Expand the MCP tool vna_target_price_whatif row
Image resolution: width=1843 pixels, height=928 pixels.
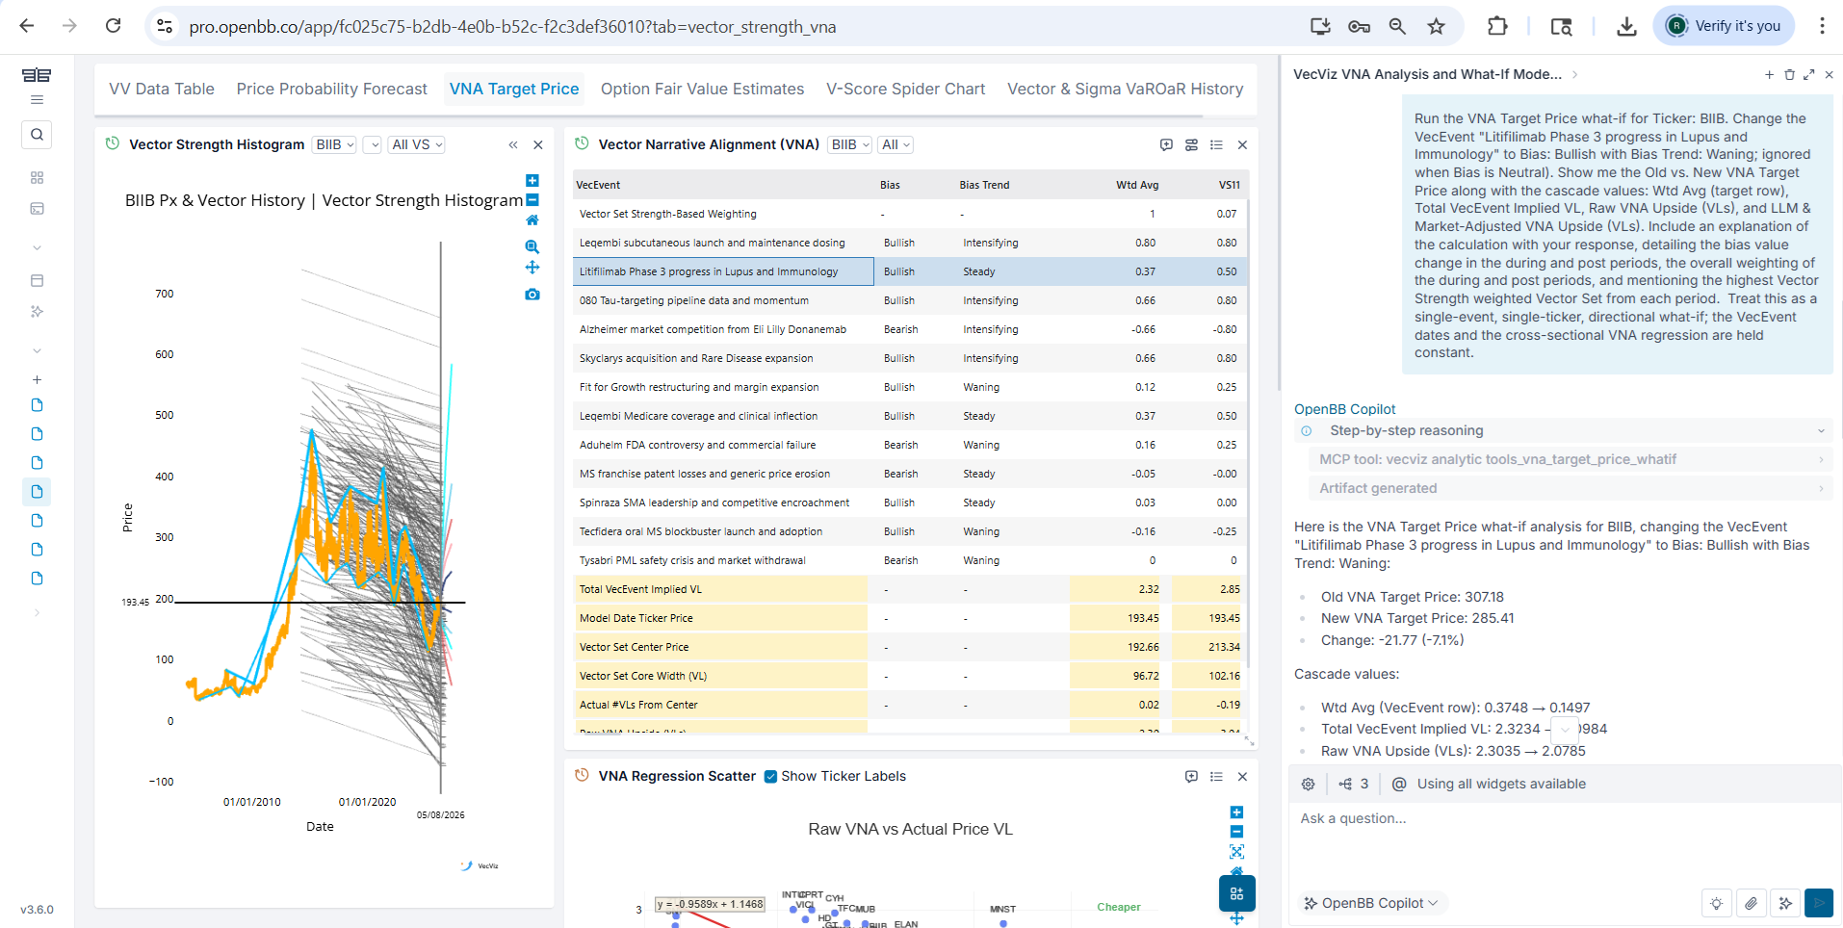(x=1570, y=459)
